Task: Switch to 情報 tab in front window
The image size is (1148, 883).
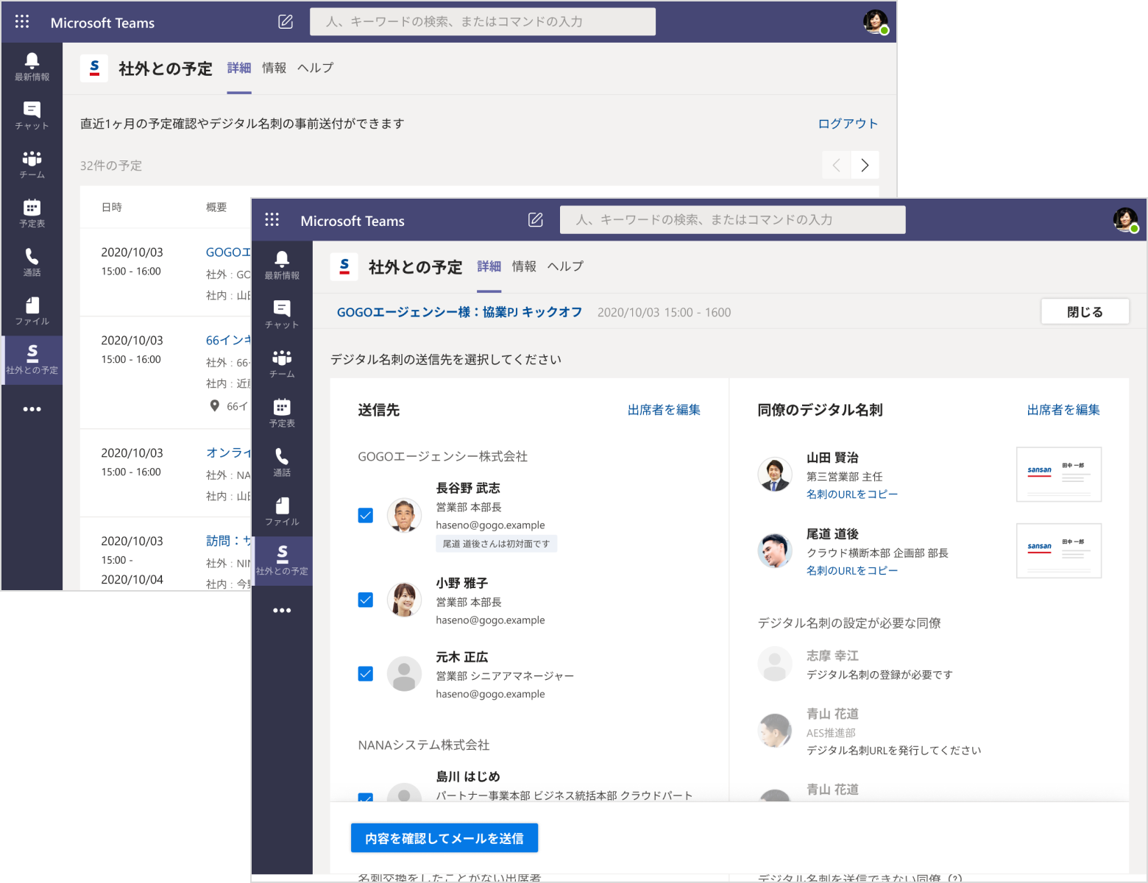Action: 525,266
